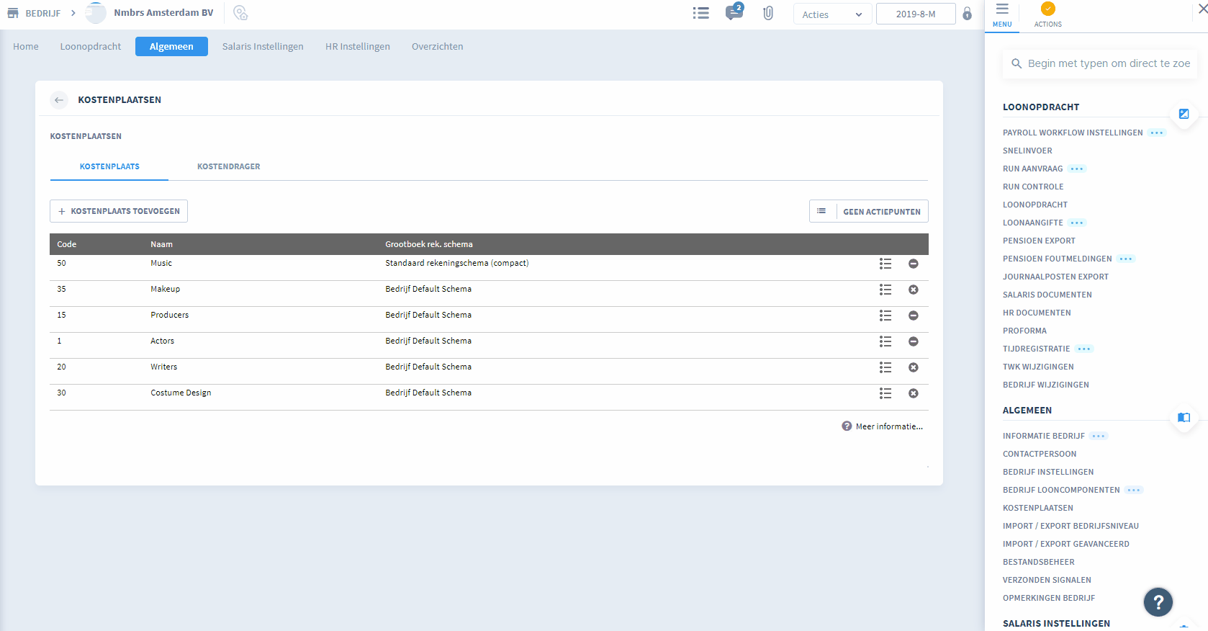Open the HR Instellingen menu item
The height and width of the screenshot is (631, 1208).
pos(358,47)
